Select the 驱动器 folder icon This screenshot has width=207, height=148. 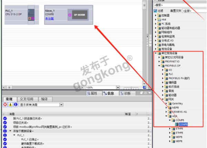166,95
